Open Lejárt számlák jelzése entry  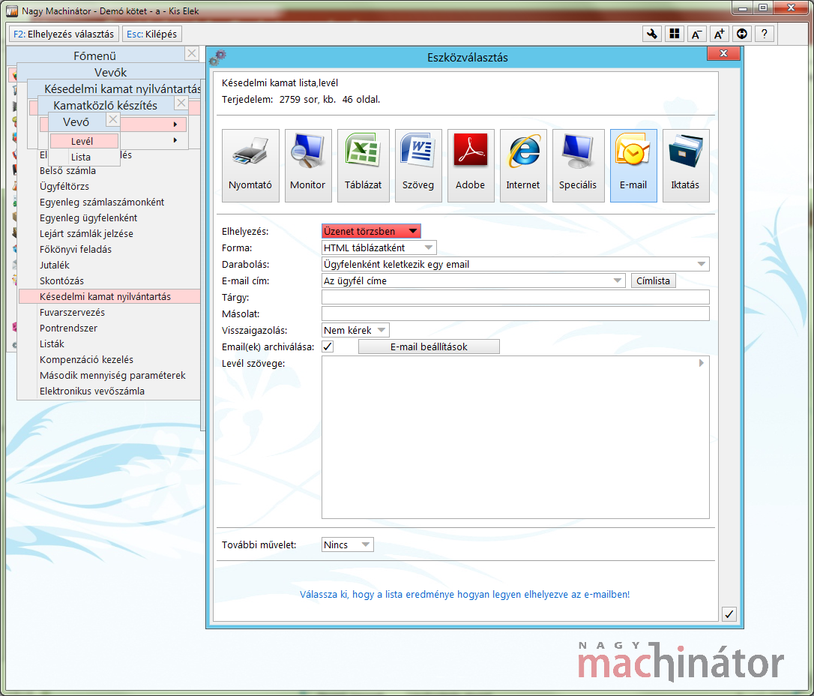coord(86,234)
